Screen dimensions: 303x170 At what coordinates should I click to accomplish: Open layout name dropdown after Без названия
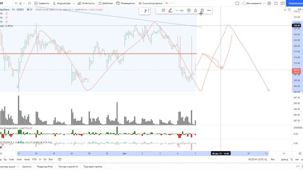tap(264, 3)
